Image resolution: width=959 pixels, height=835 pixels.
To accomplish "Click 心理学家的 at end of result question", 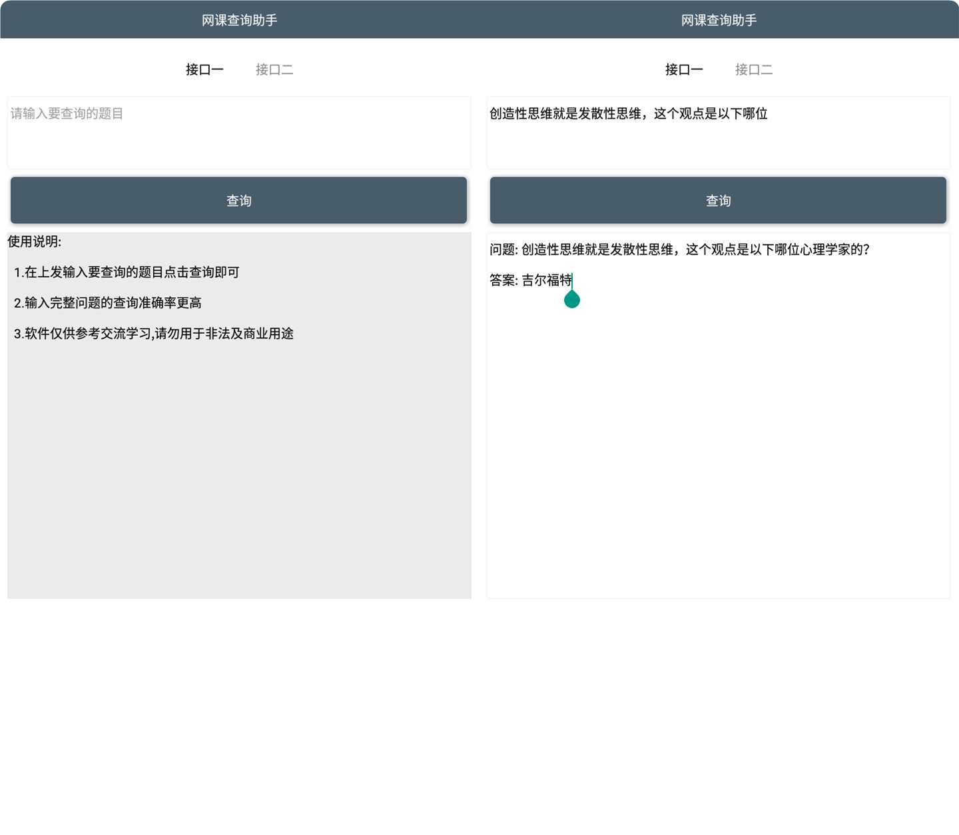I will pos(834,249).
